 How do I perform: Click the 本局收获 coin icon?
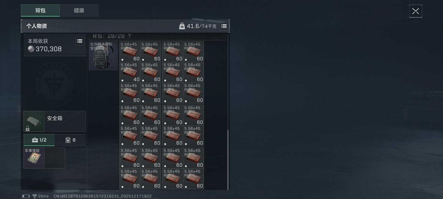click(x=31, y=49)
